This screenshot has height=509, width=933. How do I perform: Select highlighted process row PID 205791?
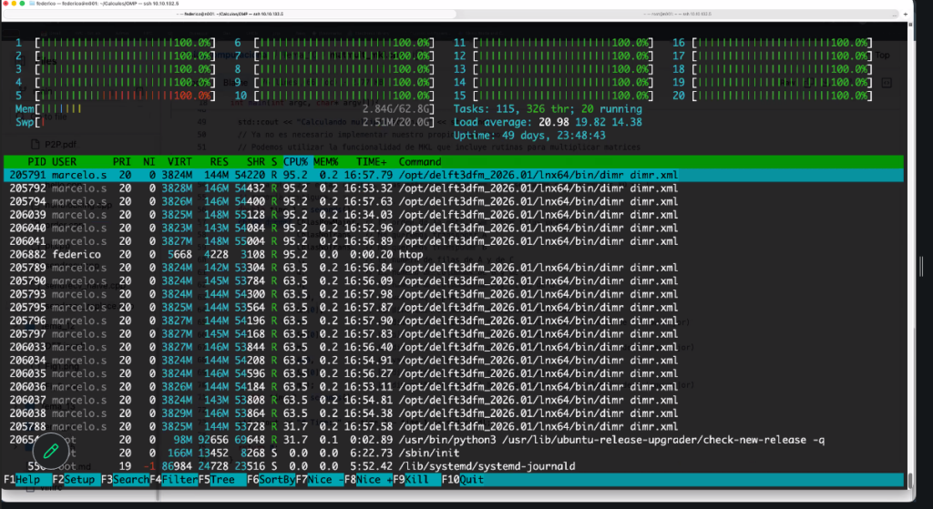[x=454, y=175]
